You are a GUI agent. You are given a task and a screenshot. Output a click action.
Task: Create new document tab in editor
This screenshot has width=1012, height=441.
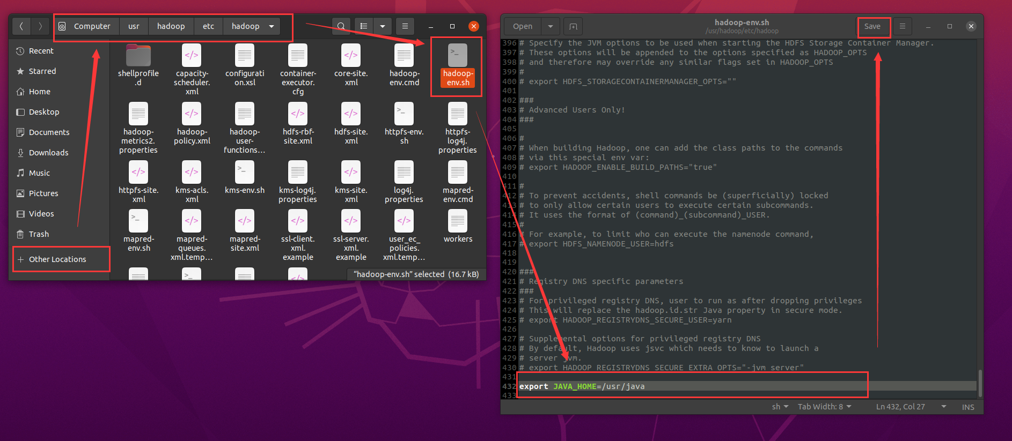point(573,26)
